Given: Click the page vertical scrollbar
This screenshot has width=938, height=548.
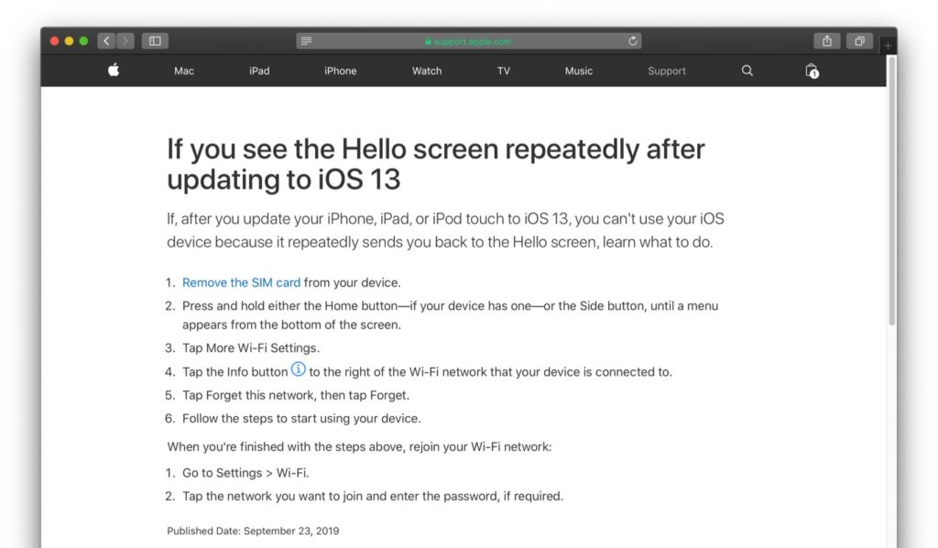Looking at the screenshot, I should click(892, 192).
